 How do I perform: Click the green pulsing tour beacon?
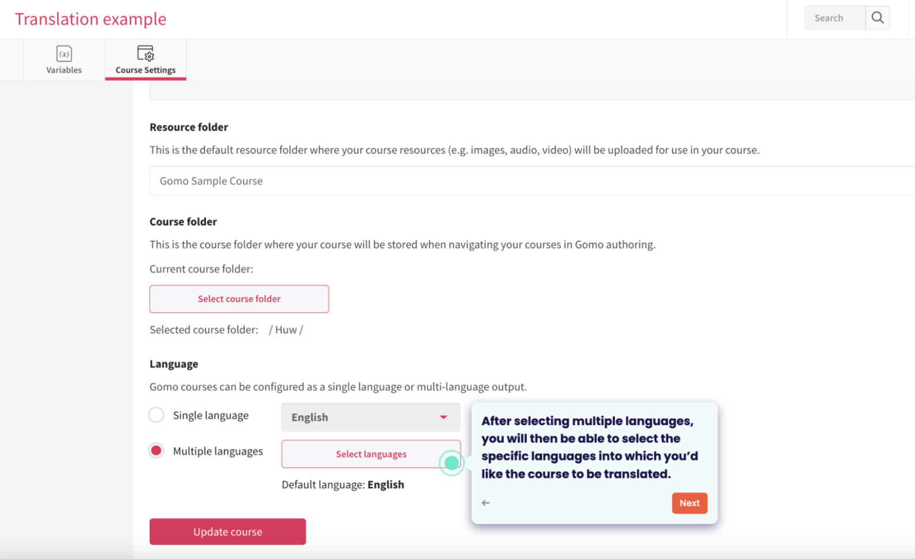452,463
